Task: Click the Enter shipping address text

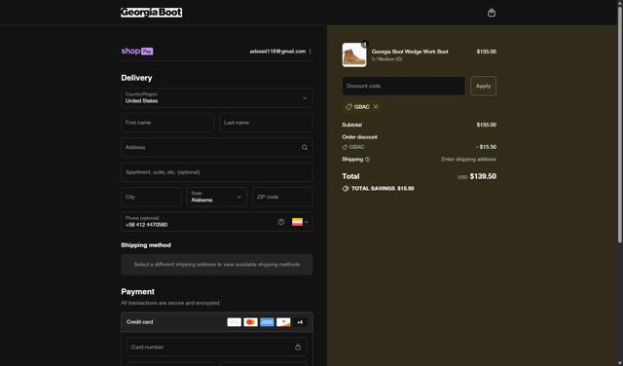Action: pos(469,160)
